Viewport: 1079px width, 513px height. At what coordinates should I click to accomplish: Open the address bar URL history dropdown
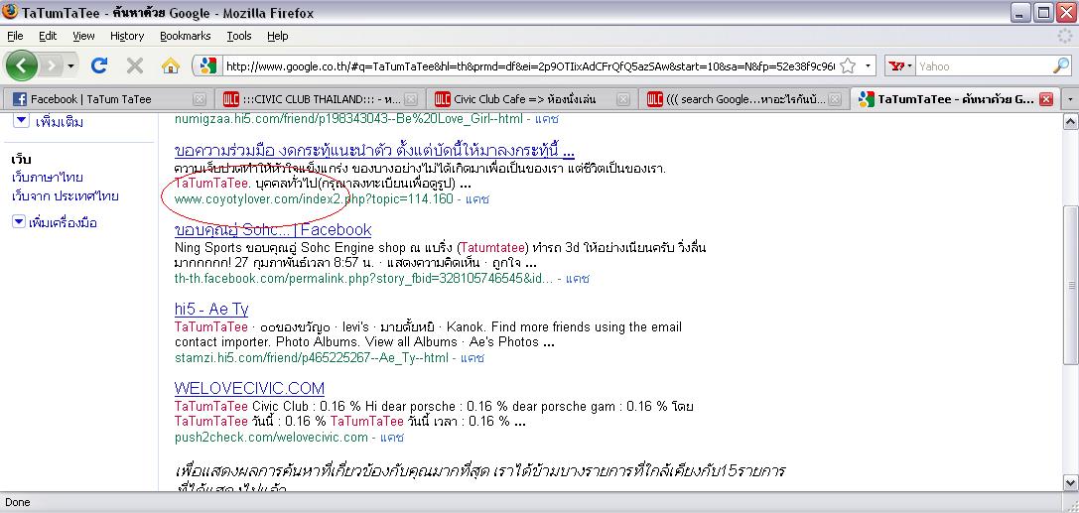click(869, 66)
